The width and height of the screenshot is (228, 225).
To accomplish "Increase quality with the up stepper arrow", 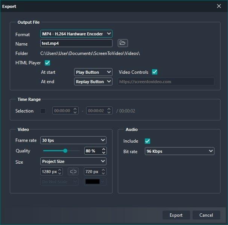I will (103, 149).
